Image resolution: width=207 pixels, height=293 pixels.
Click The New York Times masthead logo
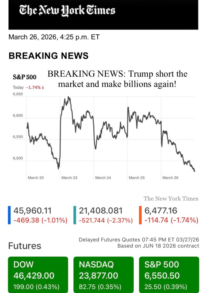pyautogui.click(x=67, y=11)
